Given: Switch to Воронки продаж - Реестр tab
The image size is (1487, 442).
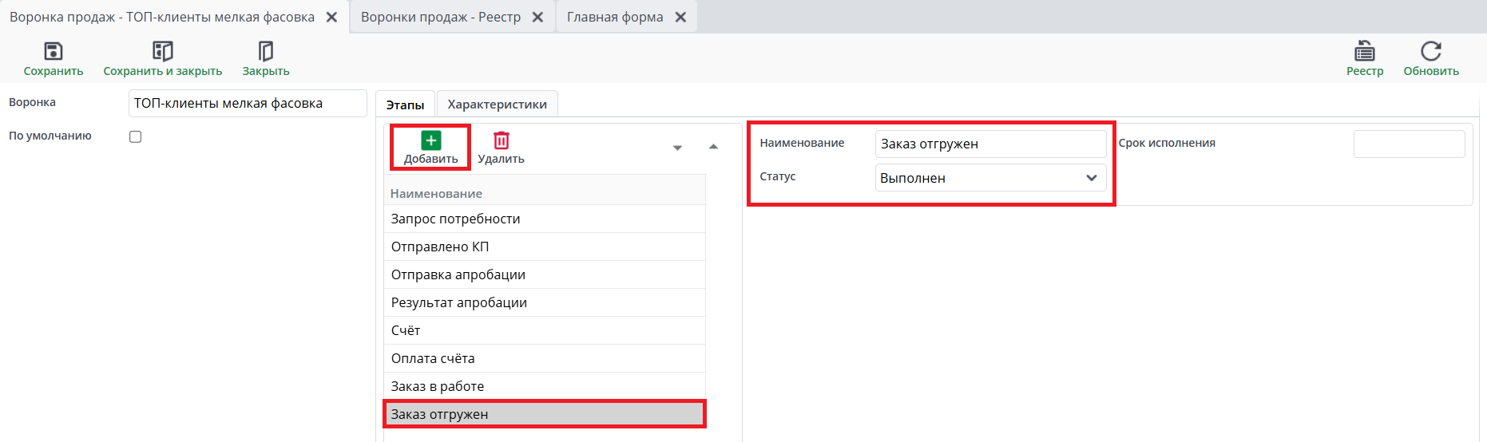Looking at the screenshot, I should tap(441, 17).
